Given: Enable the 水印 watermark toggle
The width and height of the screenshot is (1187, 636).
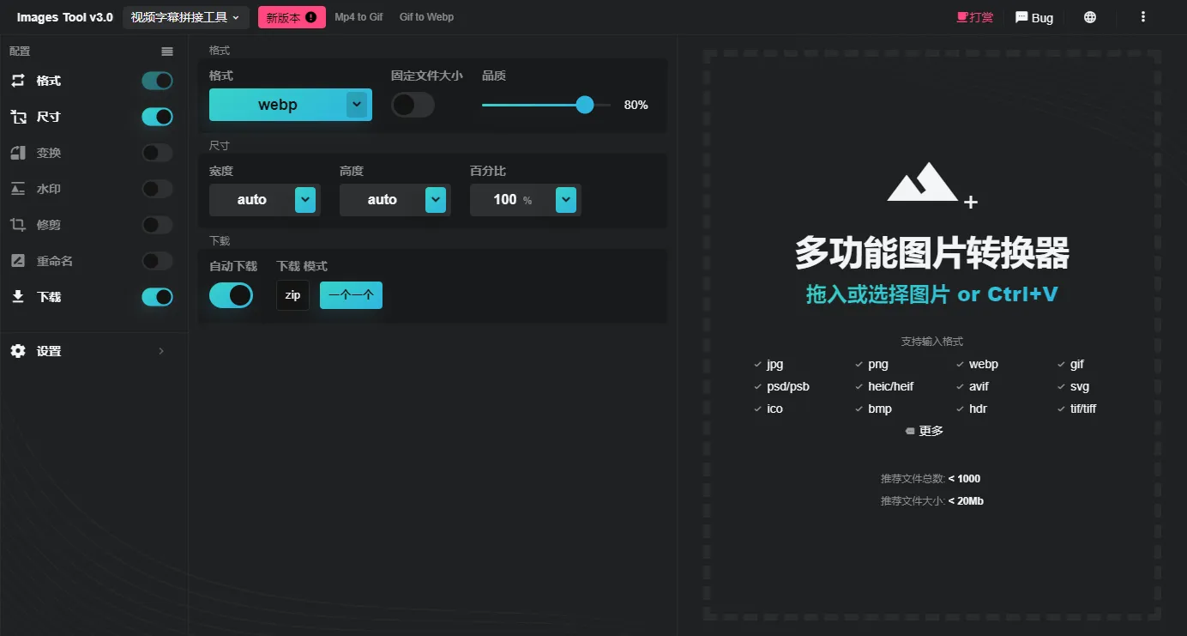Looking at the screenshot, I should (x=157, y=189).
